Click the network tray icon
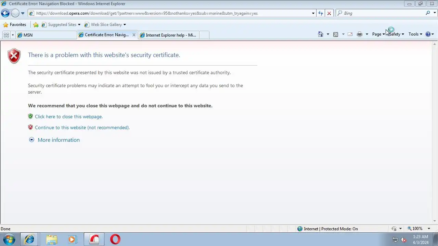Image resolution: width=438 pixels, height=246 pixels. (395, 240)
